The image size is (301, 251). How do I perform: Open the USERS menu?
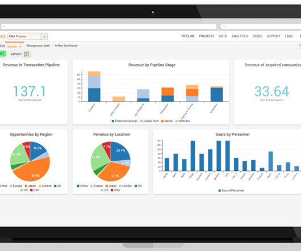(x=257, y=36)
